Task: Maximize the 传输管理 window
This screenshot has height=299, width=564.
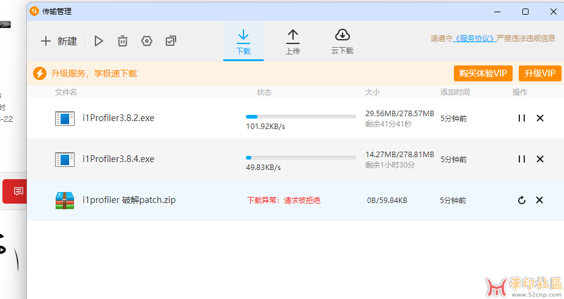Action: [525, 12]
